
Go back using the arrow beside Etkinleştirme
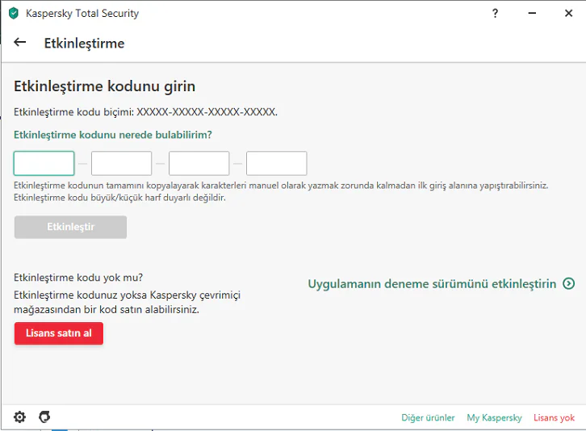(x=20, y=42)
